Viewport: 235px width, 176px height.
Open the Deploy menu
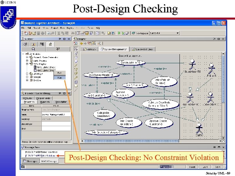point(70,28)
